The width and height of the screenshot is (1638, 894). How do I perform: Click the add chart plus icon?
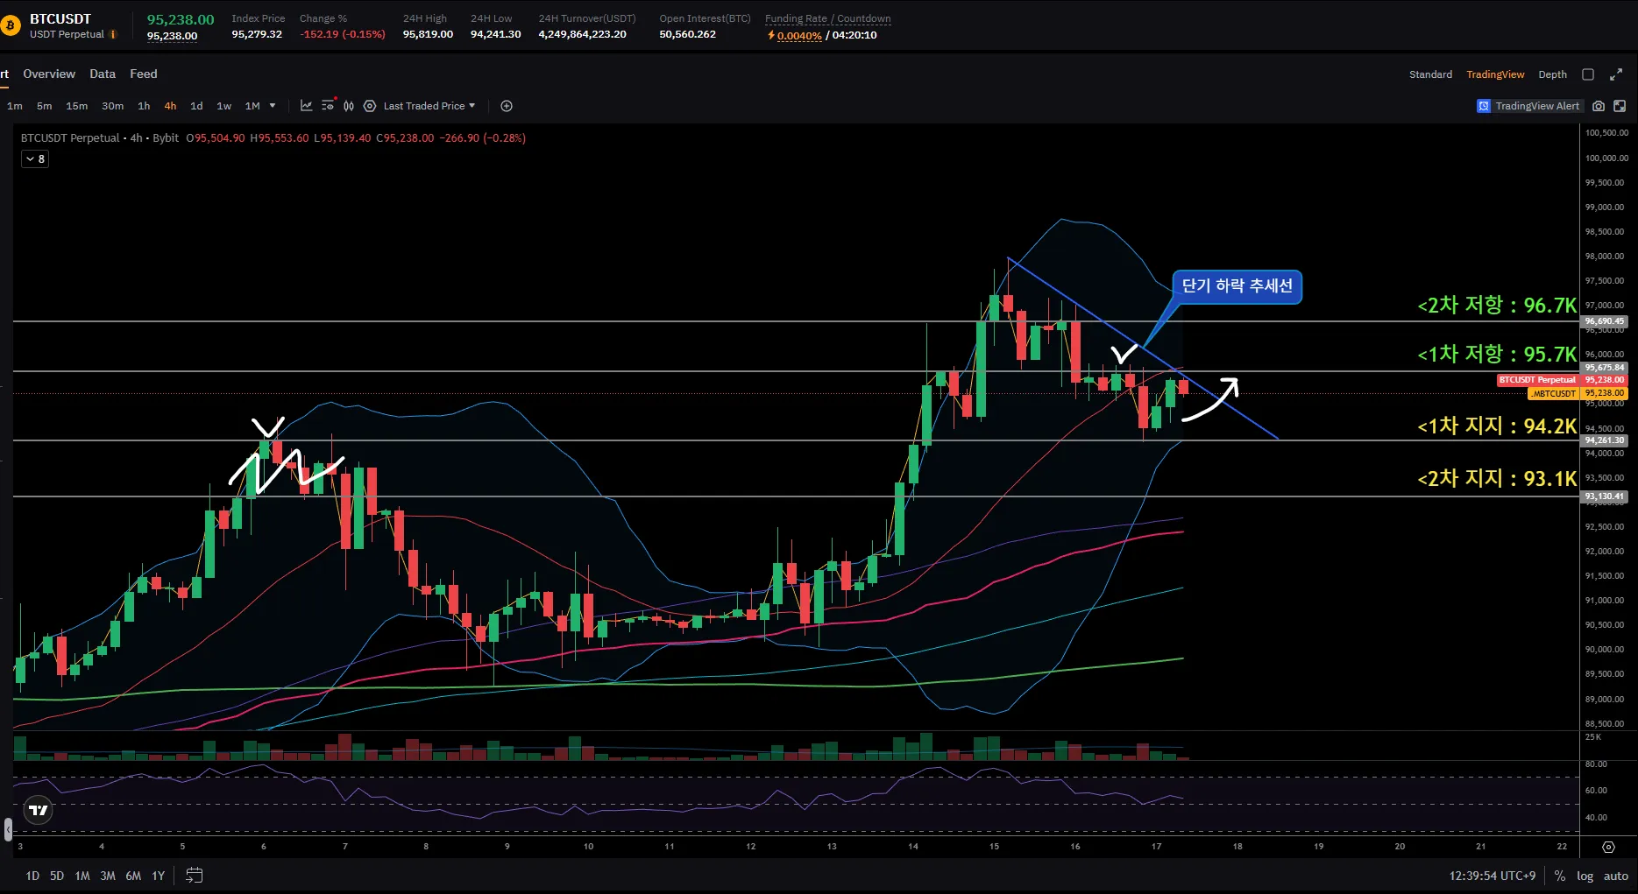(507, 106)
